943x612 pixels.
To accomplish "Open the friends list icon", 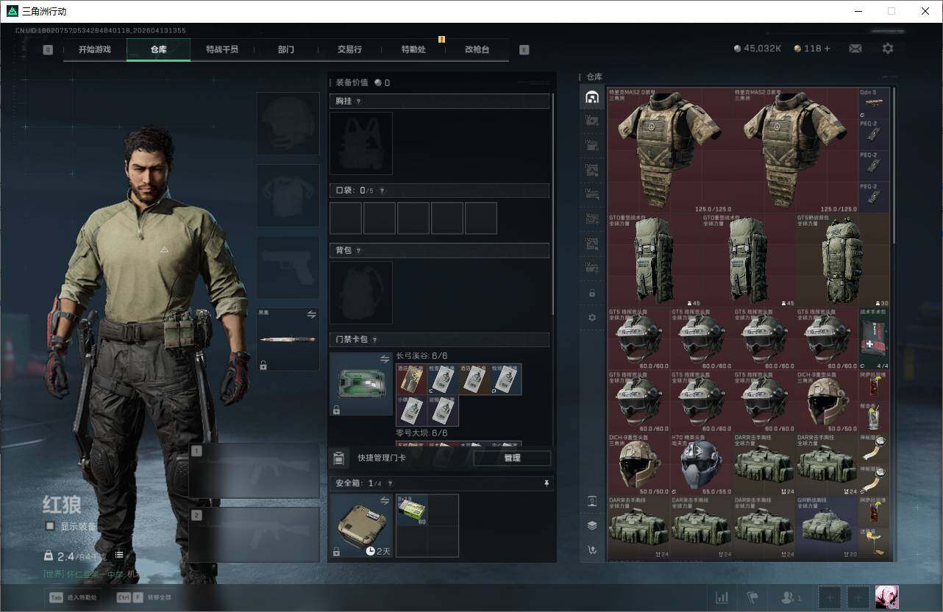I will pyautogui.click(x=791, y=597).
